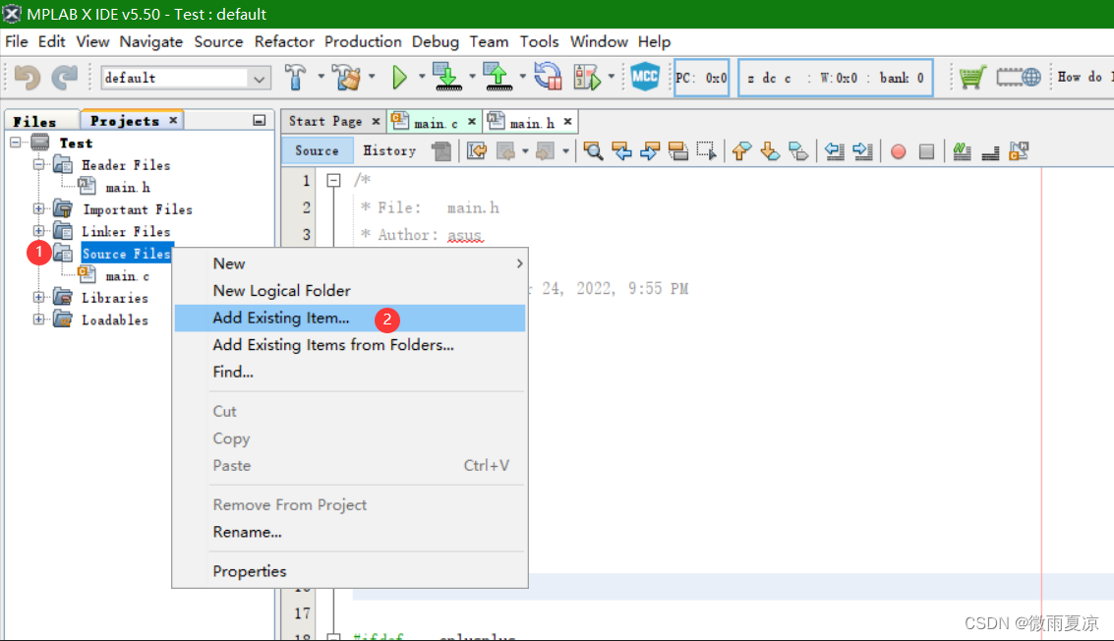Image resolution: width=1114 pixels, height=641 pixels.
Task: Select main.h in Header Files
Action: click(x=128, y=187)
